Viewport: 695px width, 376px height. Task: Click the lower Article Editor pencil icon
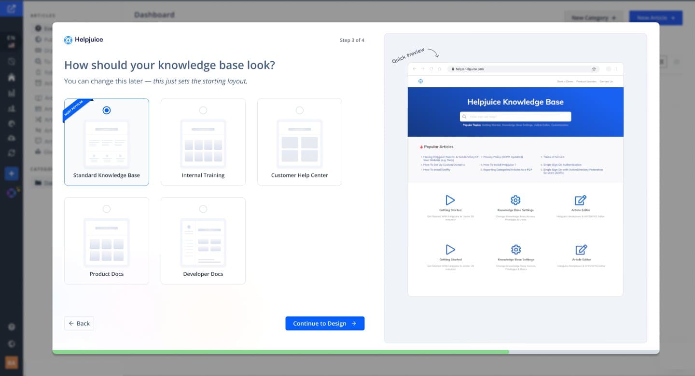click(x=581, y=249)
